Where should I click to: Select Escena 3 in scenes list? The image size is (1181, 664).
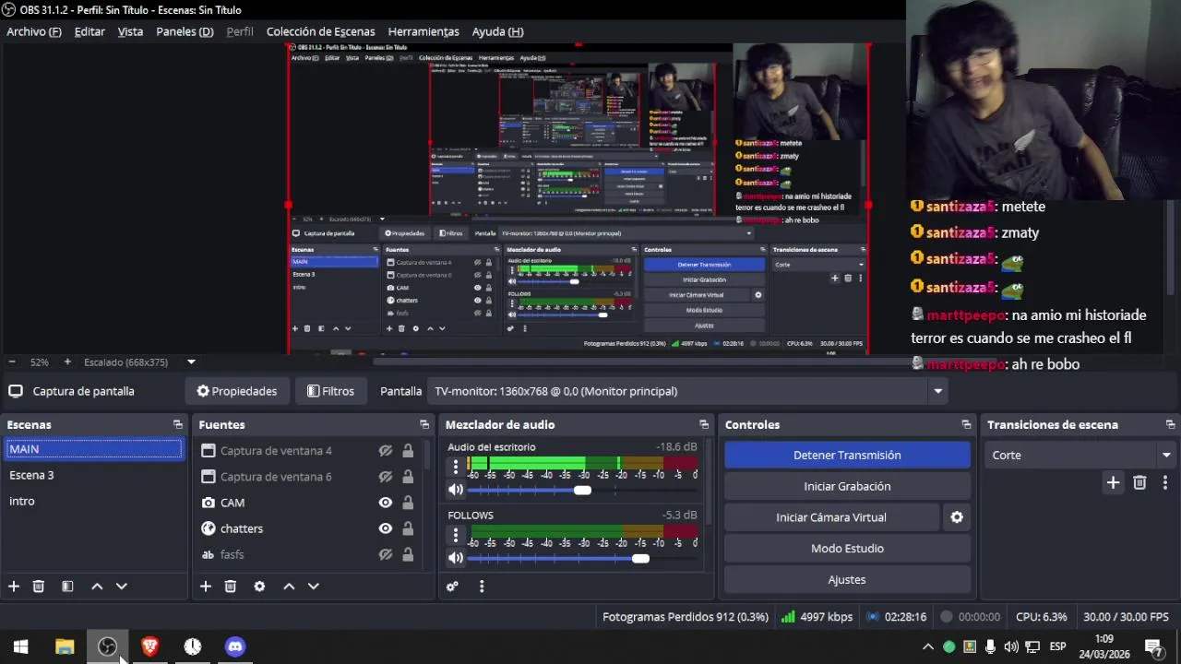pos(94,475)
